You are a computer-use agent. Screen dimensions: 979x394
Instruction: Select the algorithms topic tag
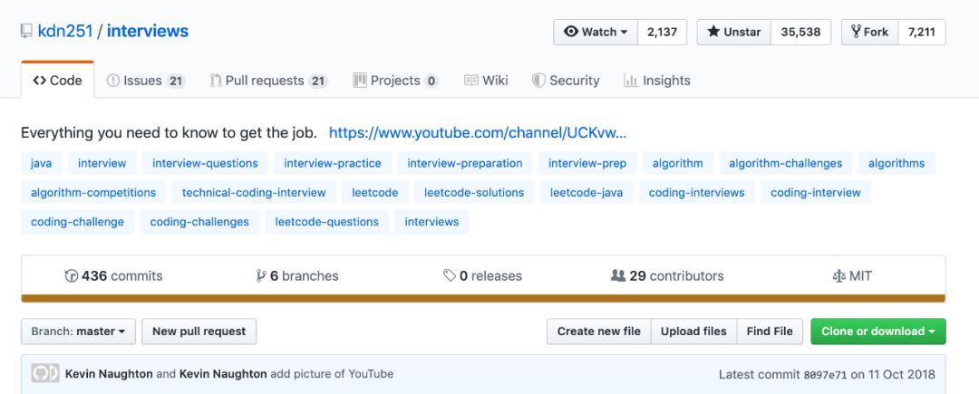click(x=897, y=163)
